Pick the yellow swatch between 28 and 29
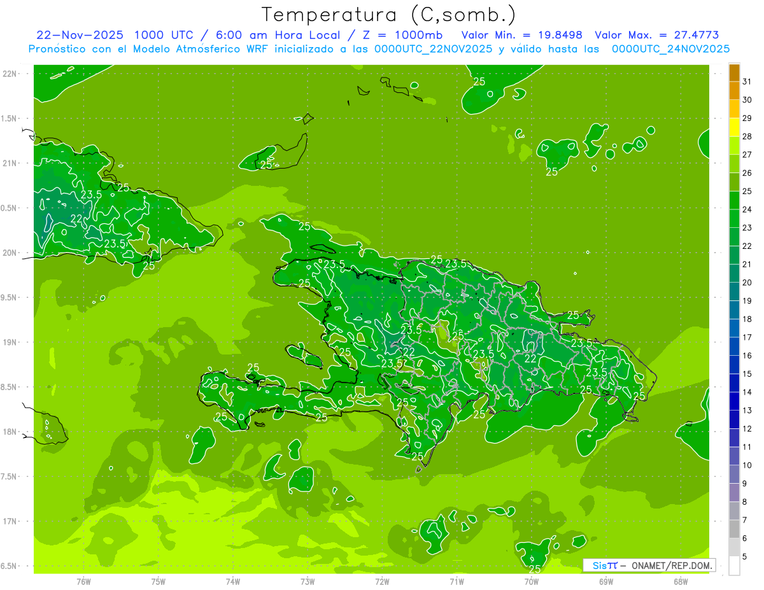The width and height of the screenshot is (764, 590). (734, 127)
